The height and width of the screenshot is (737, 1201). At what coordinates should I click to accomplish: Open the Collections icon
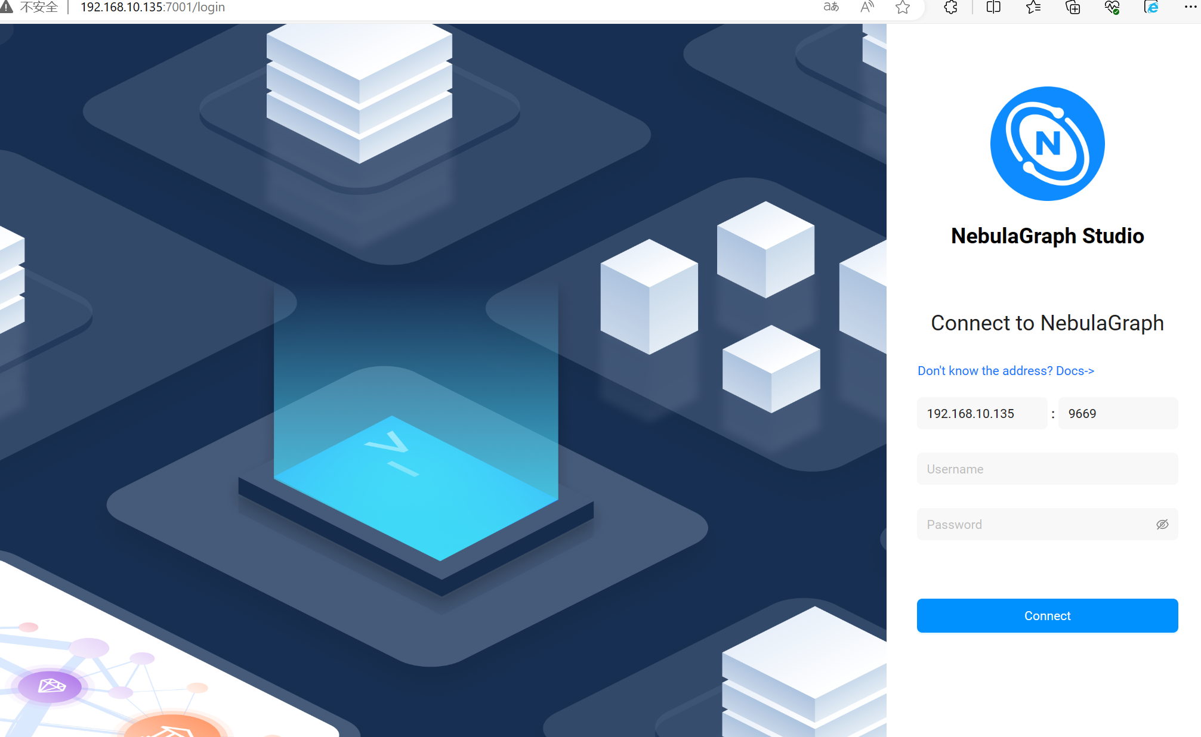1073,7
